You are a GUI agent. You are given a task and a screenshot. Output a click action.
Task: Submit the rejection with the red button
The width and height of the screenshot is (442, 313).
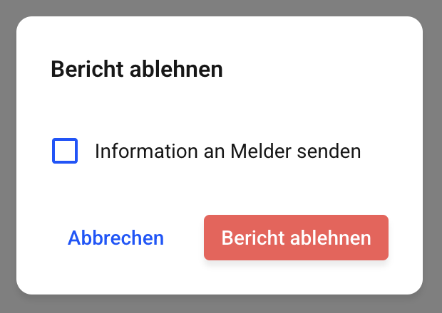click(x=296, y=238)
